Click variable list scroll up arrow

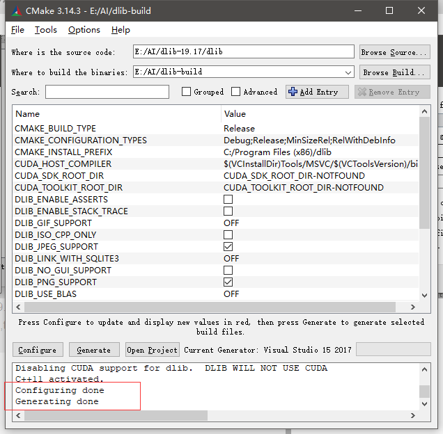coord(424,111)
